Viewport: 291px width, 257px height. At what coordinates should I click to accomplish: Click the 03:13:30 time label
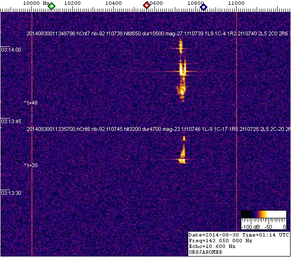click(11, 193)
